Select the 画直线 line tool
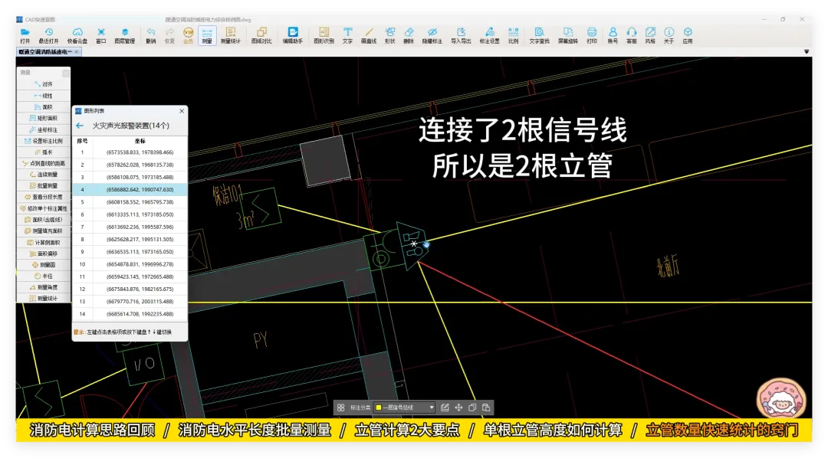Viewport: 828px width, 458px height. coord(369,35)
